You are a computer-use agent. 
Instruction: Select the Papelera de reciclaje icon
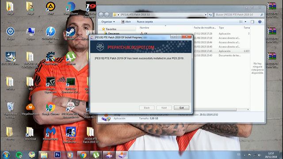click(x=10, y=110)
